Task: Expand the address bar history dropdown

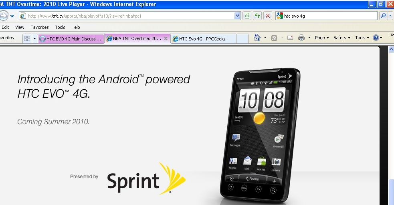Action: pos(237,16)
